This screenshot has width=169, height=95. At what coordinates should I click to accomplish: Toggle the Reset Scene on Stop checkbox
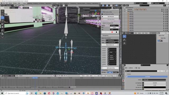pyautogui.click(x=102, y=12)
